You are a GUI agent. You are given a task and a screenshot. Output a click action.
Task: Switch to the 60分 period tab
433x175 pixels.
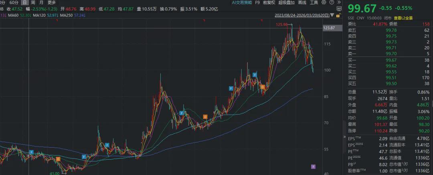point(14,2)
